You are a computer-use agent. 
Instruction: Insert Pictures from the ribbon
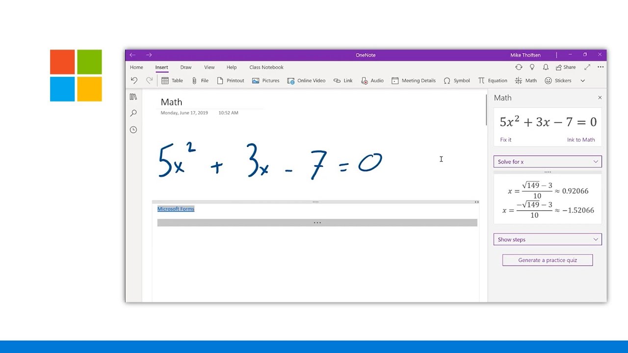(265, 80)
